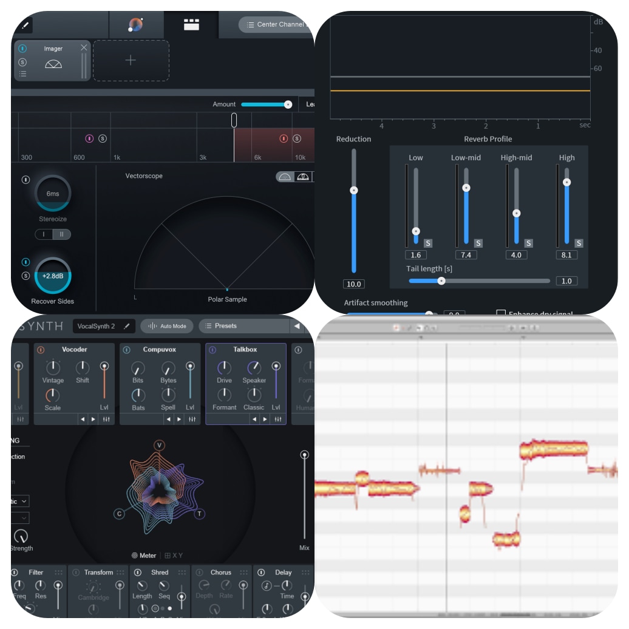The height and width of the screenshot is (629, 629).
Task: Click the C node in the visualizer
Action: tap(119, 514)
